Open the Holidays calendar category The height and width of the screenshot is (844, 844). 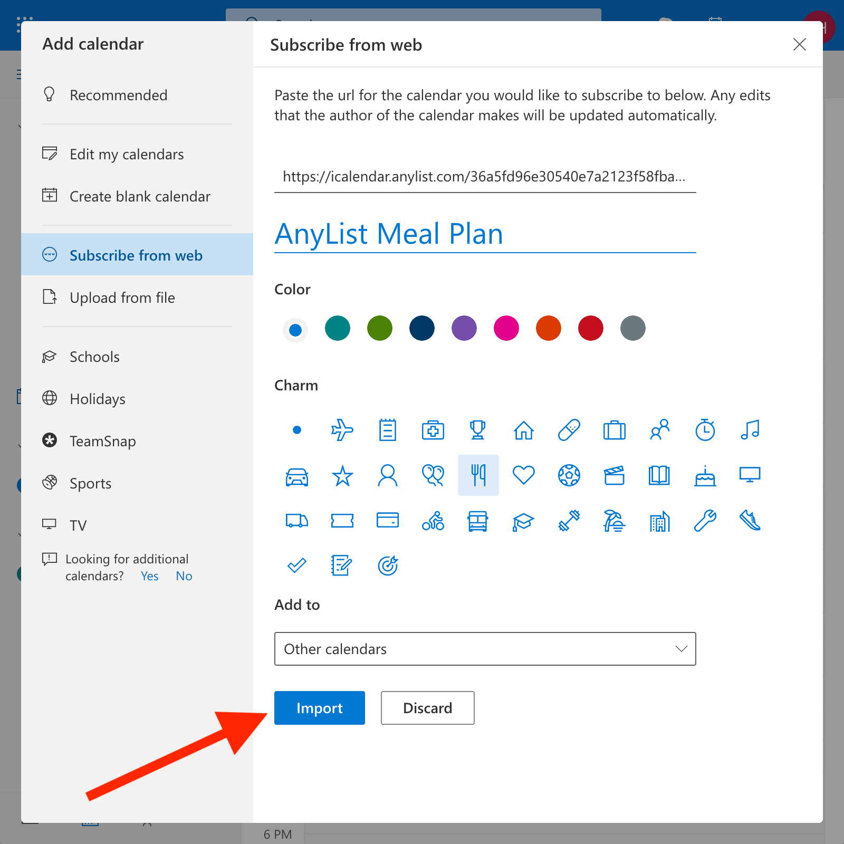click(97, 399)
